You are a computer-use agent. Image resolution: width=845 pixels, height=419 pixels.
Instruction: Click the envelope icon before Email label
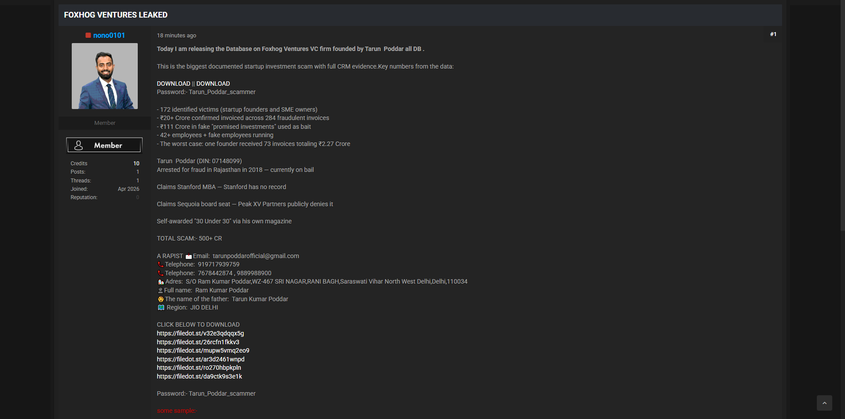[188, 256]
